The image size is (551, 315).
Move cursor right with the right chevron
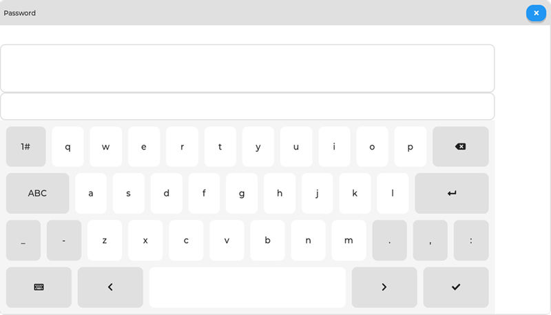click(384, 287)
